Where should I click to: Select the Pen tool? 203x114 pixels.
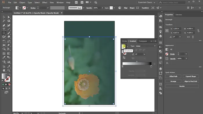point(4,25)
